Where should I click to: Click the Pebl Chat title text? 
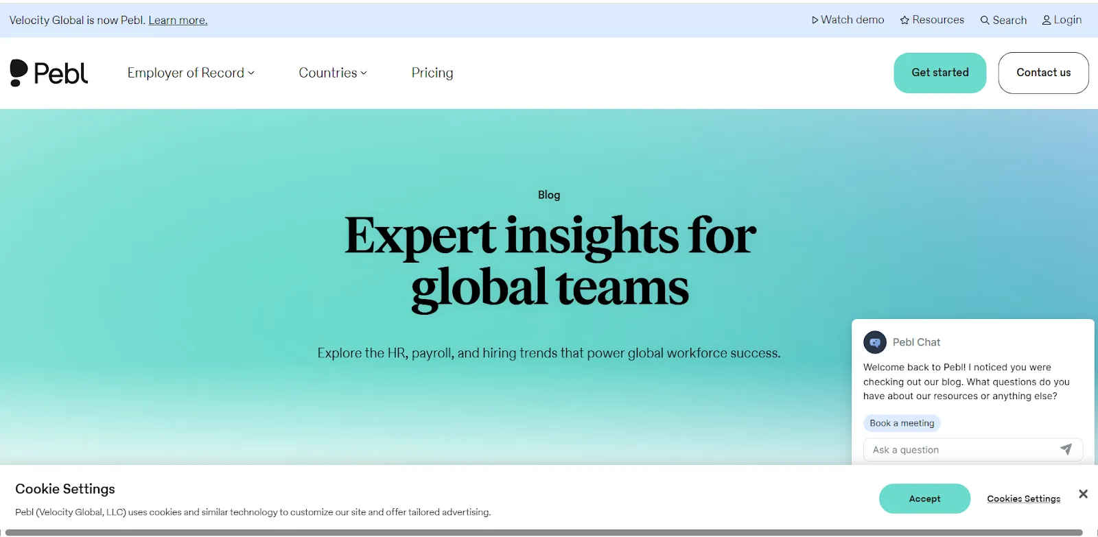click(916, 342)
